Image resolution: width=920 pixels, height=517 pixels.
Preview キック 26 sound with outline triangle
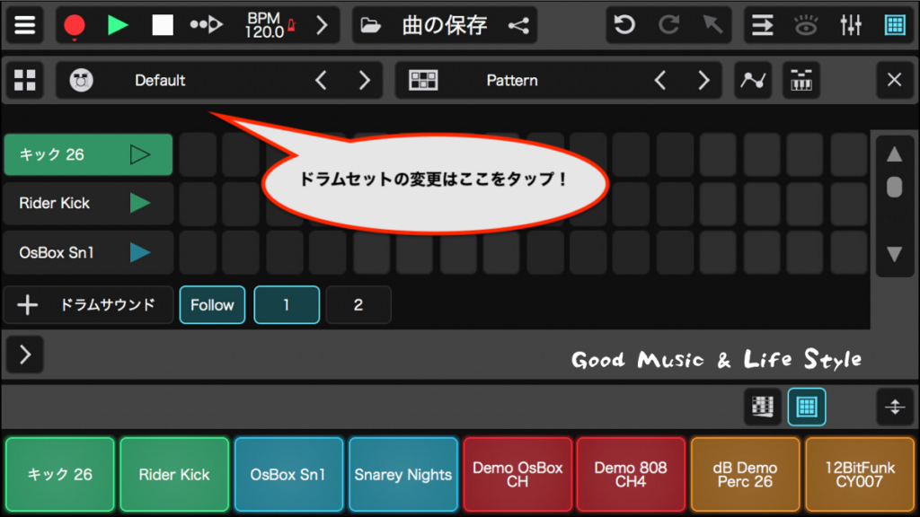139,154
